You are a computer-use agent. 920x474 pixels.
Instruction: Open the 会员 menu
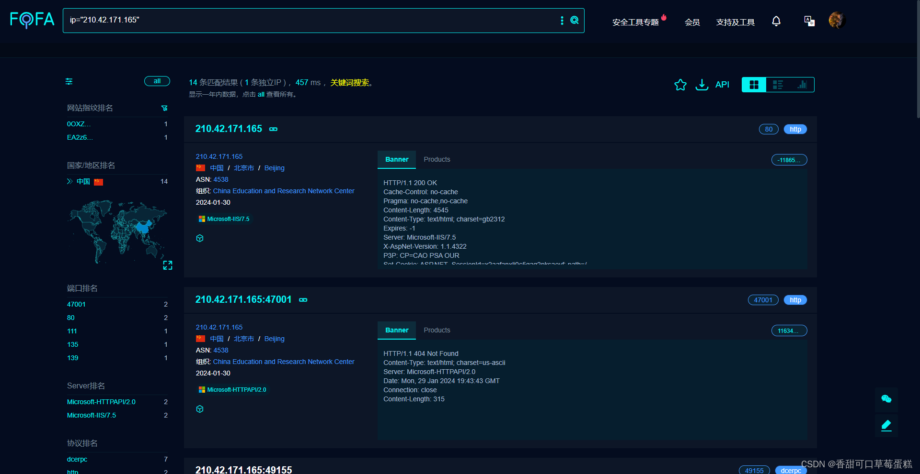pos(692,22)
